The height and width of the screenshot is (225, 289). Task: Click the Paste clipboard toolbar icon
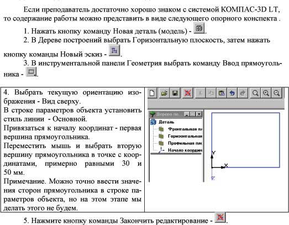(222, 93)
